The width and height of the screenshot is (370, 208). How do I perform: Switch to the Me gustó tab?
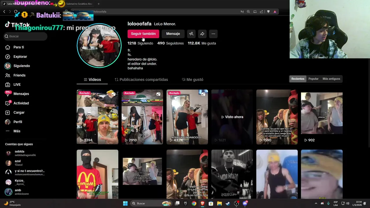point(193,79)
